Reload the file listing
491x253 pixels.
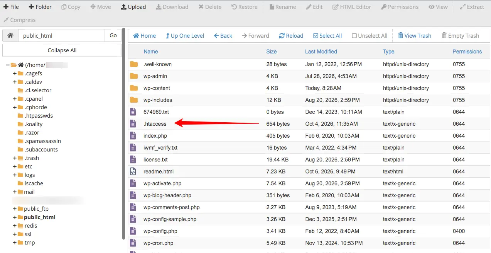point(291,36)
